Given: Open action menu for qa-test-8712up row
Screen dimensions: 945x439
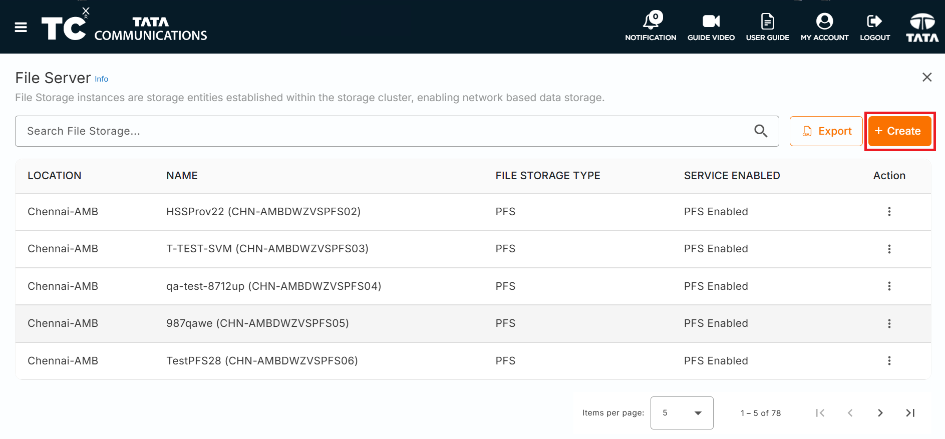Looking at the screenshot, I should coord(889,286).
